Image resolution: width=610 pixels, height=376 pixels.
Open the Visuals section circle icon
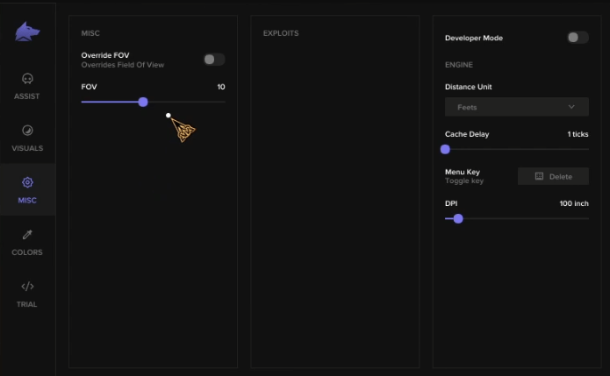pyautogui.click(x=27, y=131)
